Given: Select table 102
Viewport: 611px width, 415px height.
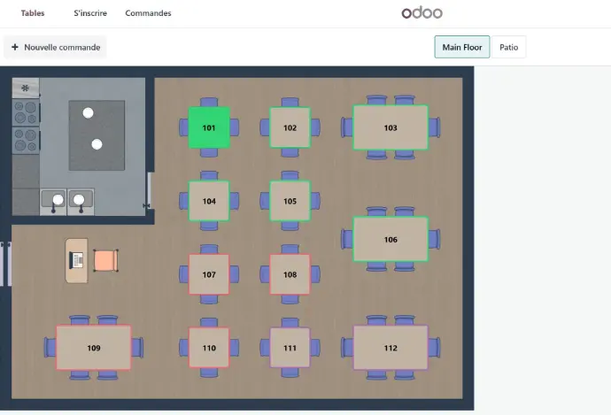Looking at the screenshot, I should click(x=290, y=127).
